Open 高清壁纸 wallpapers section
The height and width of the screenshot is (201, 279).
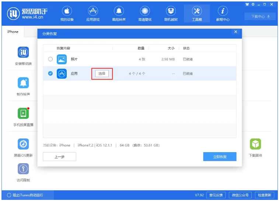pyautogui.click(x=145, y=14)
